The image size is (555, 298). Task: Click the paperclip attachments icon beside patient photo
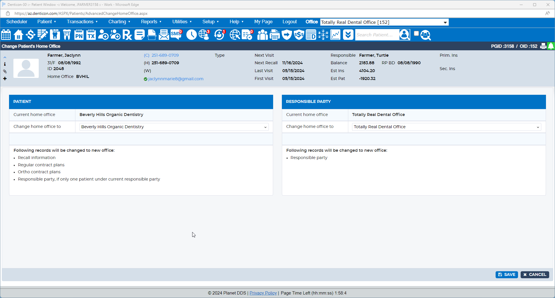pyautogui.click(x=5, y=71)
